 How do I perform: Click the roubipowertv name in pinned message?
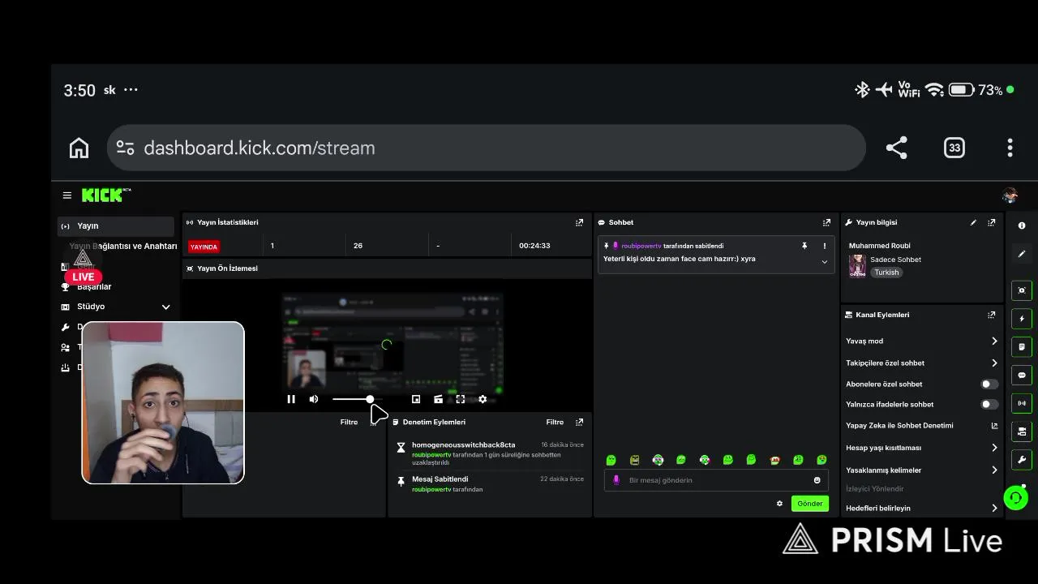[x=641, y=246]
